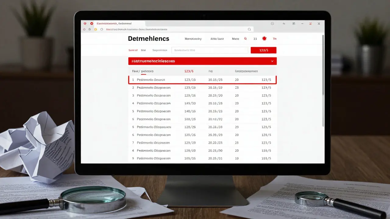Select the Maoe navigation item
The width and height of the screenshot is (390, 219).
tap(236, 39)
